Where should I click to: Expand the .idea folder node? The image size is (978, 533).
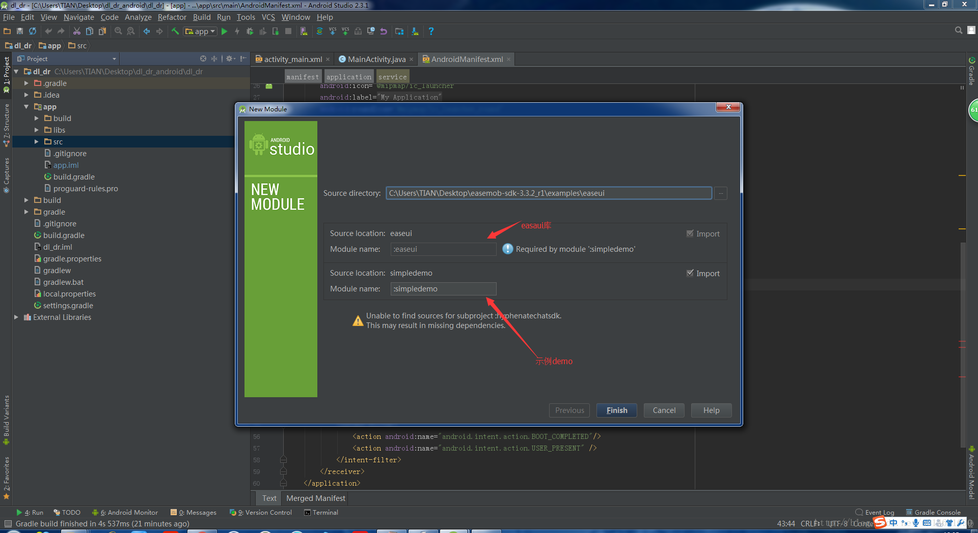(26, 95)
